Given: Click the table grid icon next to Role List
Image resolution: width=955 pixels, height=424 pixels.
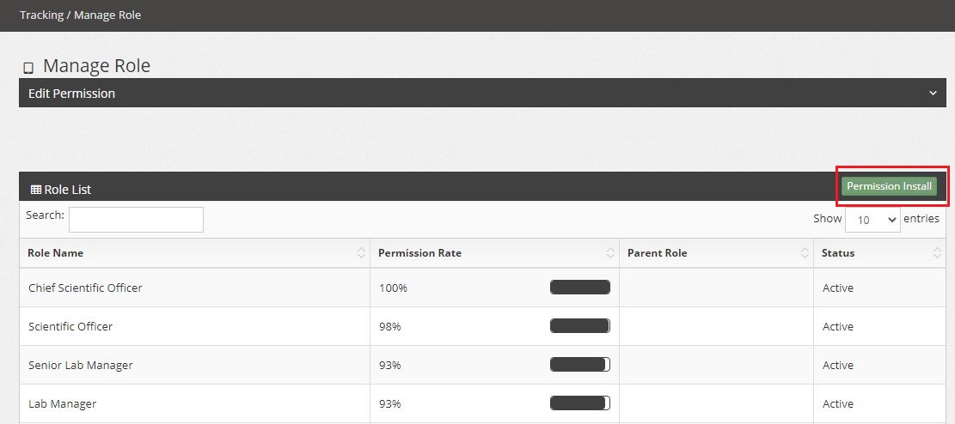Looking at the screenshot, I should 35,190.
